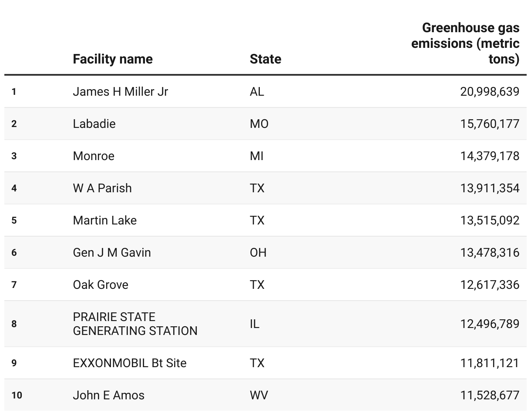Select the emissions value 11,528,677
The height and width of the screenshot is (415, 531).
pos(490,395)
